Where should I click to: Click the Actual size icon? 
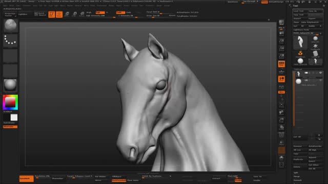click(x=281, y=49)
